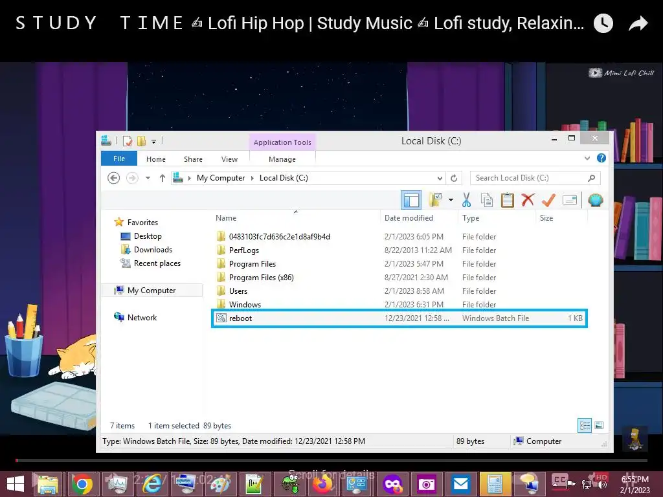
Task: Open the Windows Start button
Action: pyautogui.click(x=16, y=484)
